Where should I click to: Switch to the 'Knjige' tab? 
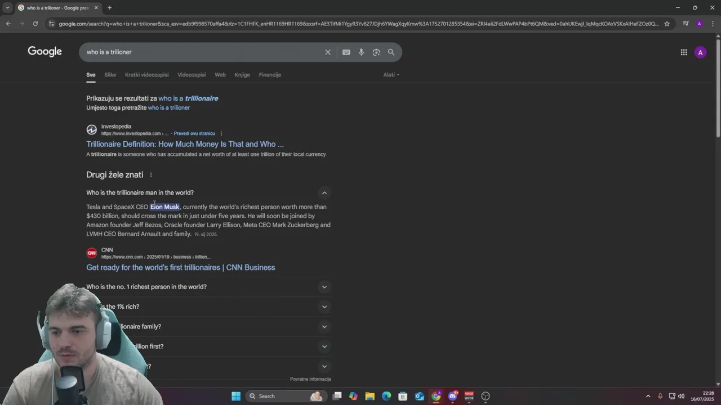pyautogui.click(x=242, y=75)
